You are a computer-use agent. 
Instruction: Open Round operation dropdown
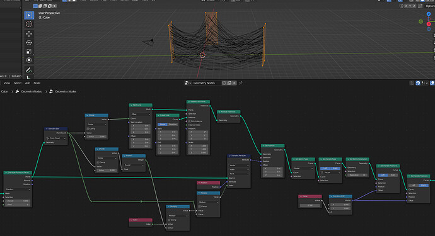(134, 165)
